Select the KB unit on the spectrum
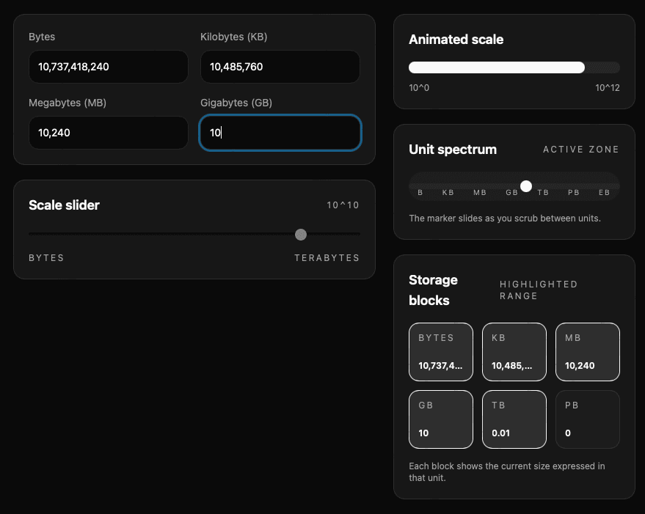Viewport: 645px width, 514px height. pos(448,191)
